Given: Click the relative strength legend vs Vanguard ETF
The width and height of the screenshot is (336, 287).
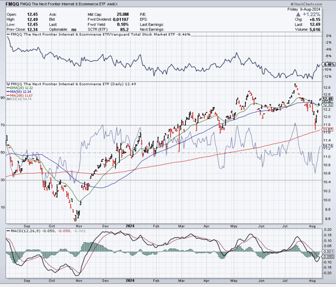Looking at the screenshot, I should pos(98,35).
